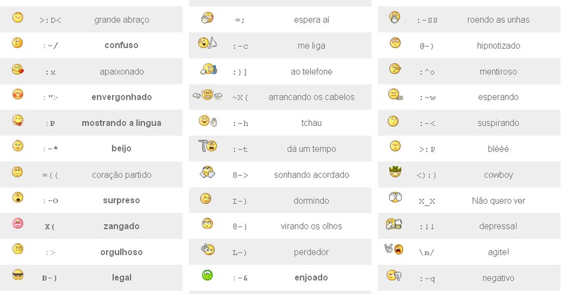Click the cowboy hat emoticon
The image size is (561, 294).
click(395, 172)
